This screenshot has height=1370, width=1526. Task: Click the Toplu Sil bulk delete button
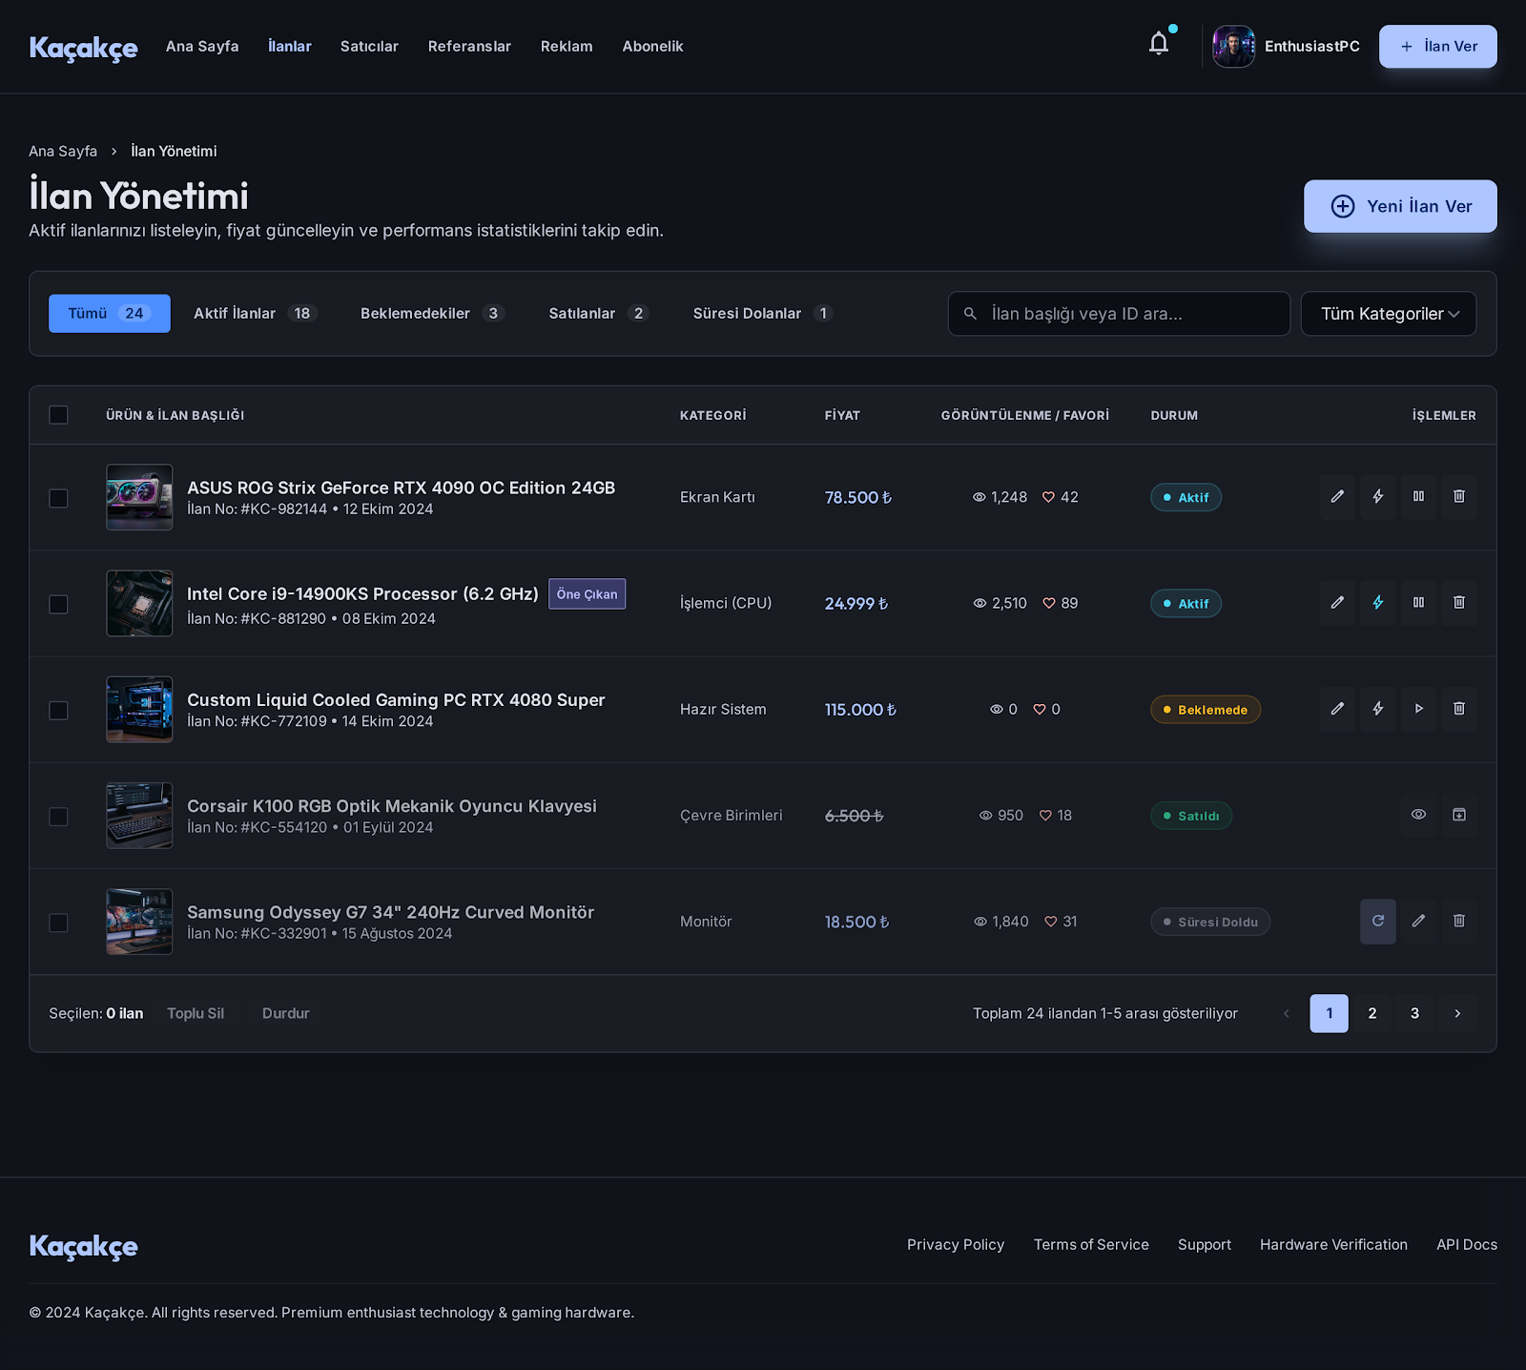(196, 1013)
